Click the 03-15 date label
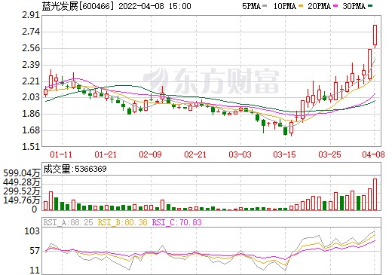 tap(284, 154)
